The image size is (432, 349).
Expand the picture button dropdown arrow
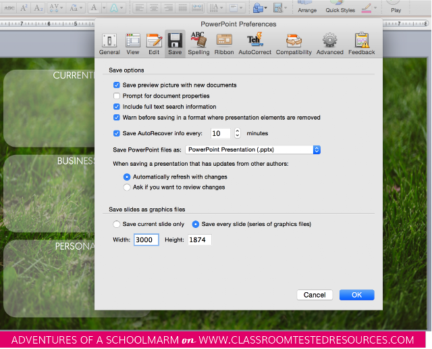tap(286, 7)
